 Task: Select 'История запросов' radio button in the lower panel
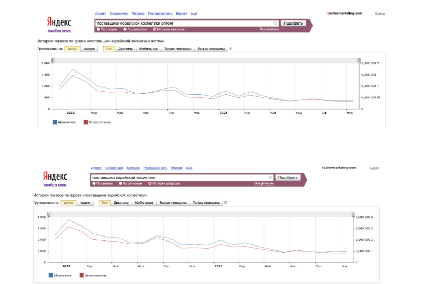[150, 183]
